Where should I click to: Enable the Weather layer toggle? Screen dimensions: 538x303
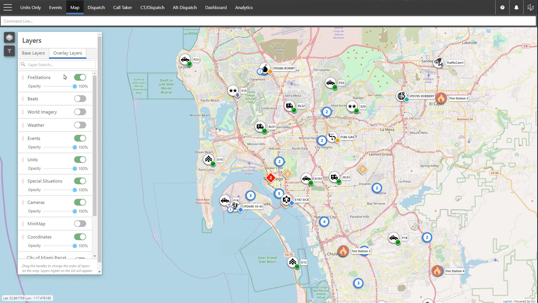point(80,125)
